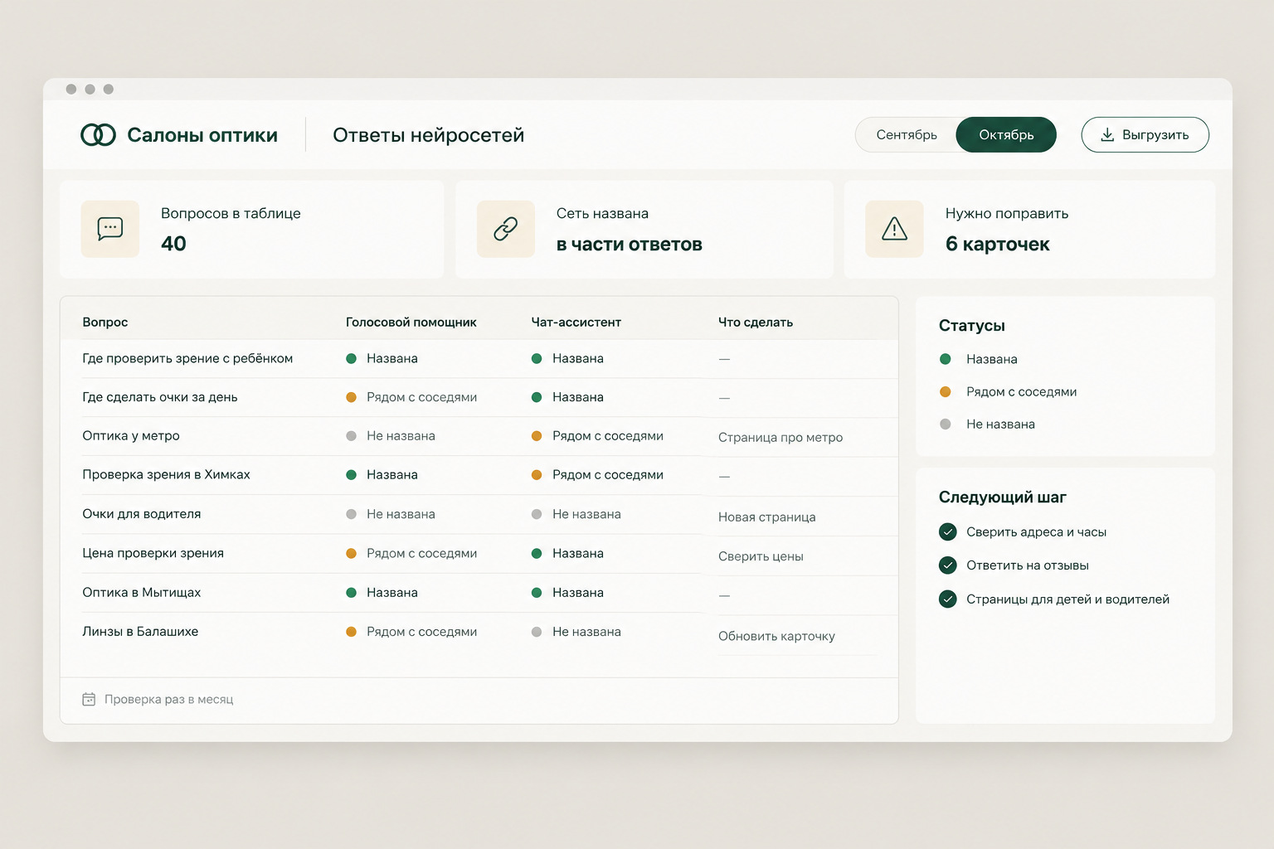Image resolution: width=1274 pixels, height=849 pixels.
Task: Click the '6 карточек' summary value
Action: 998,245
